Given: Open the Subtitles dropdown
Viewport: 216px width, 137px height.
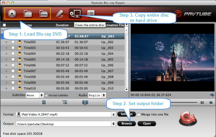Looking at the screenshot, I should click(x=42, y=95).
